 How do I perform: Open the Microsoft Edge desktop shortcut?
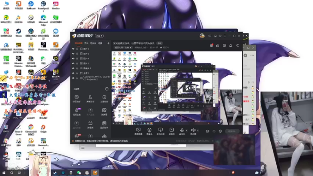click(43, 20)
